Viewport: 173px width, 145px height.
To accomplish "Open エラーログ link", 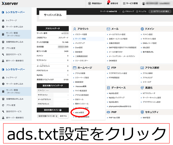I will click(x=147, y=82).
